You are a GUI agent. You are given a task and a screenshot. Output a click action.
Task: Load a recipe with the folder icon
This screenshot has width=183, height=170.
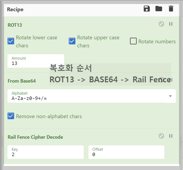[x=159, y=9]
